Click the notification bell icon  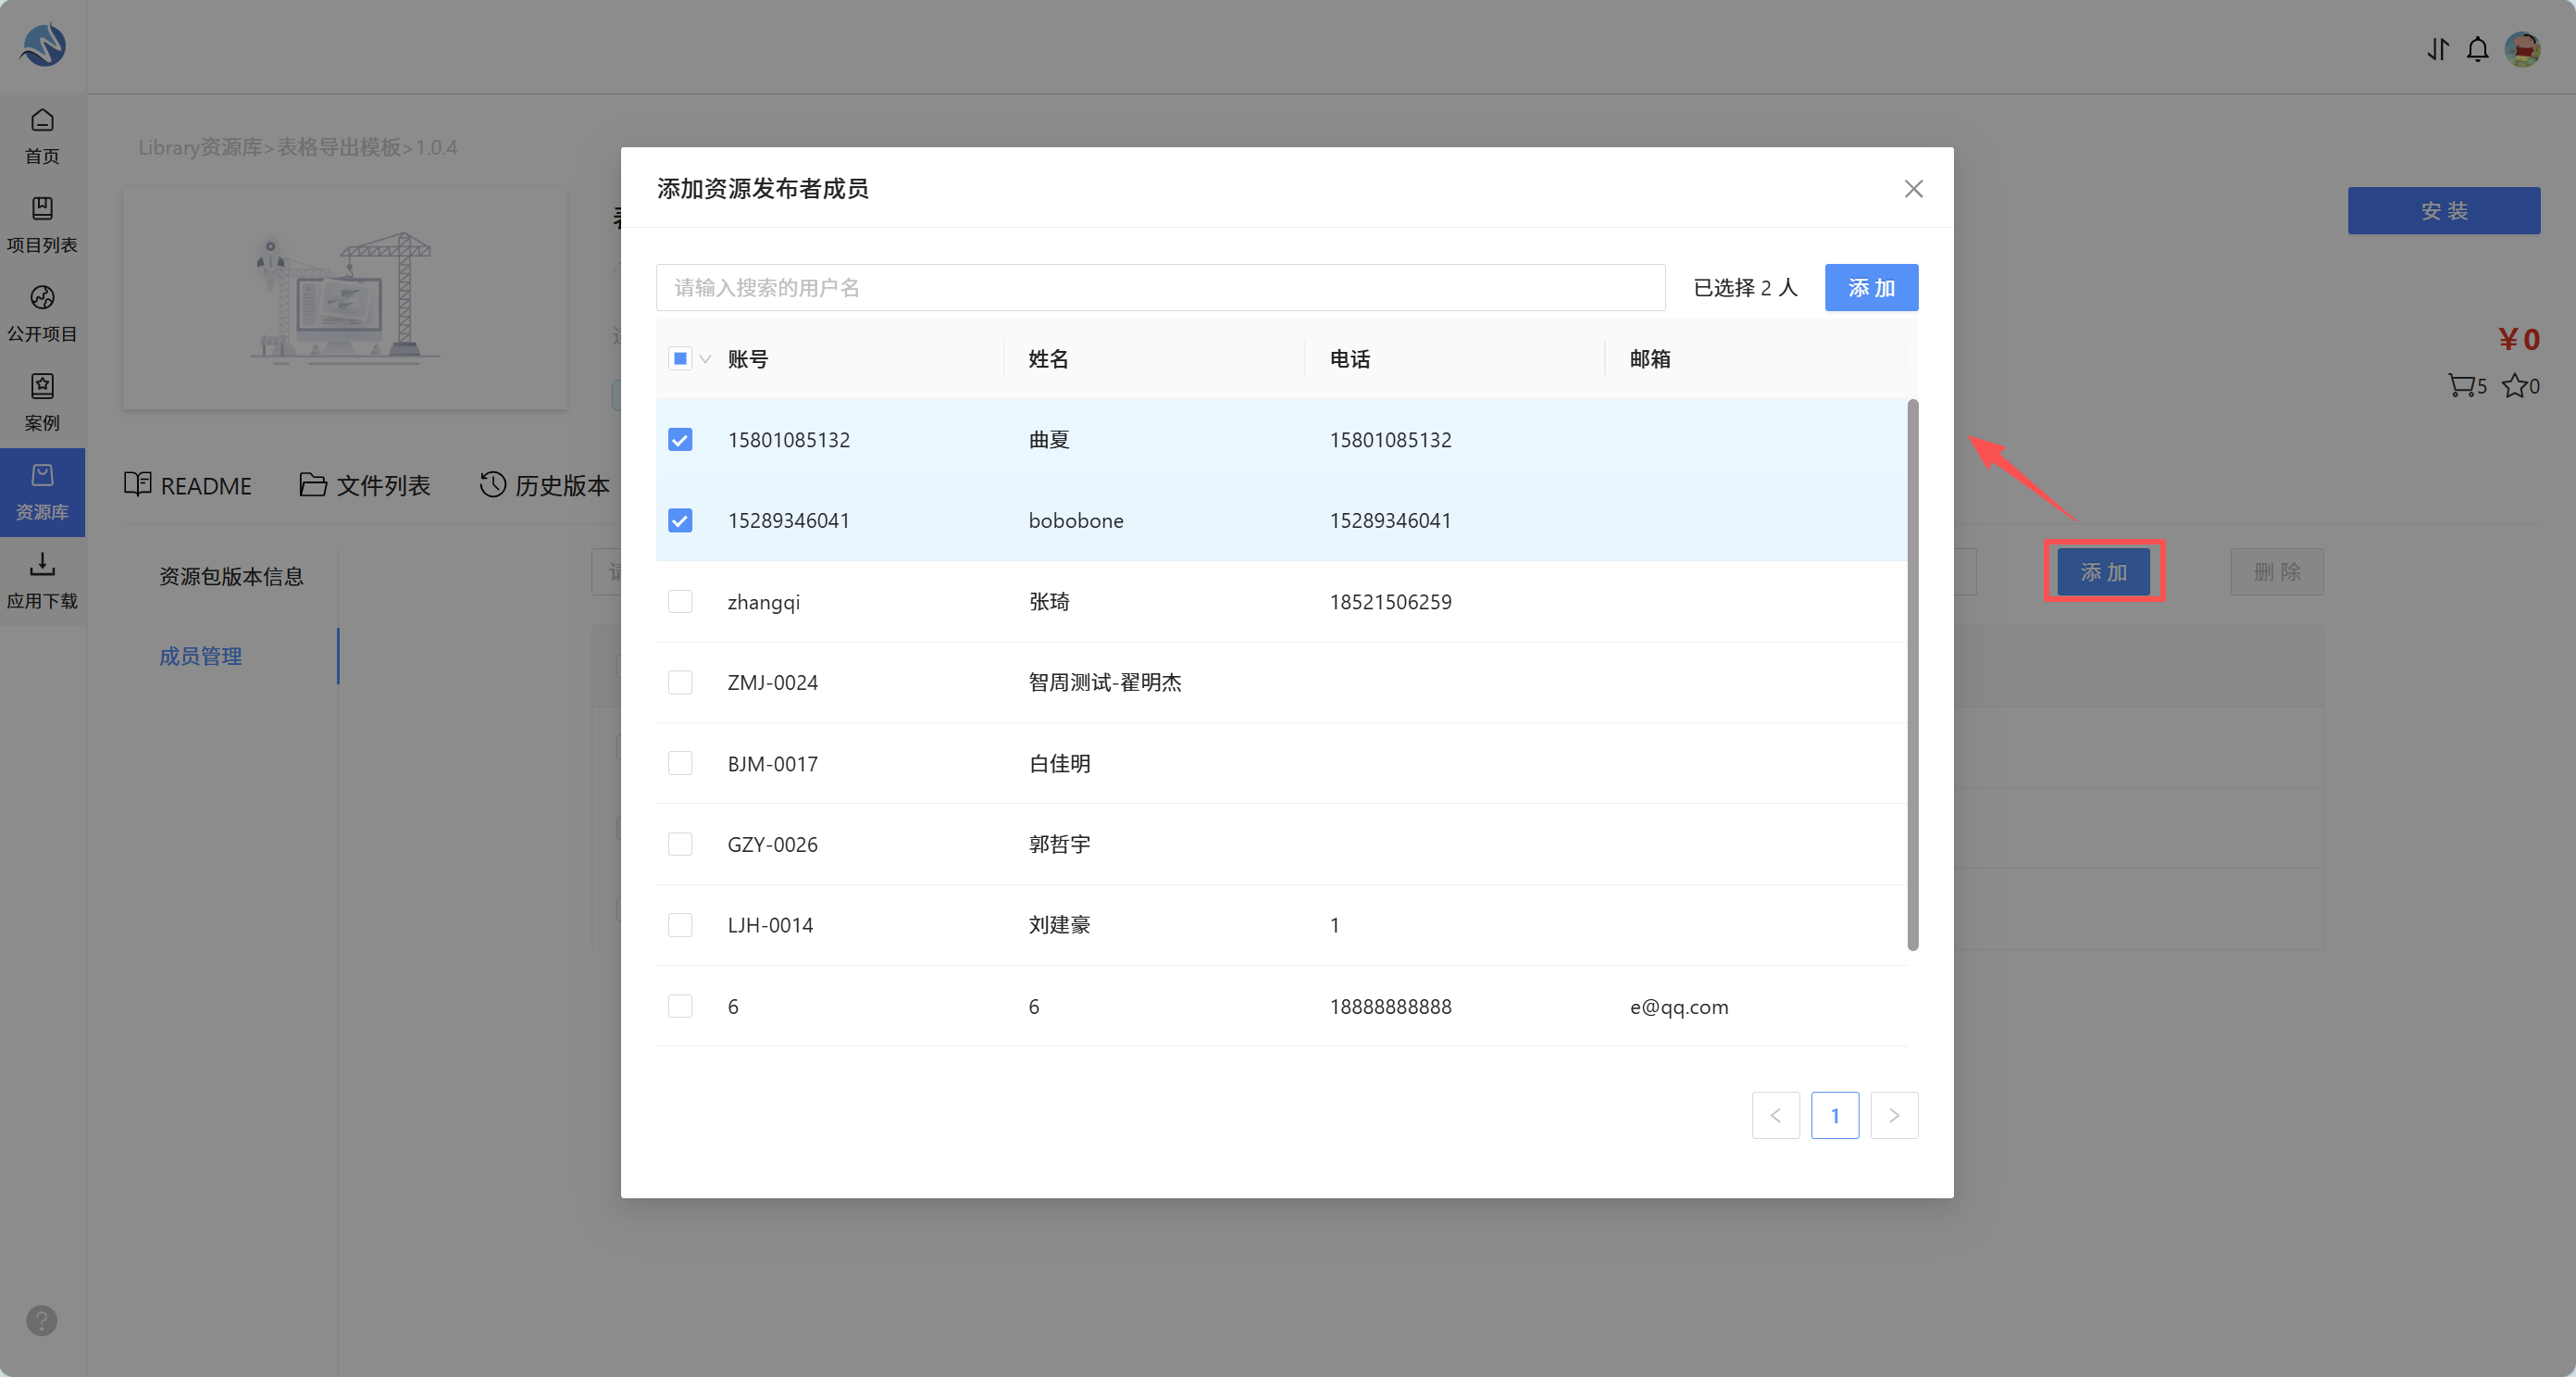(x=2477, y=48)
